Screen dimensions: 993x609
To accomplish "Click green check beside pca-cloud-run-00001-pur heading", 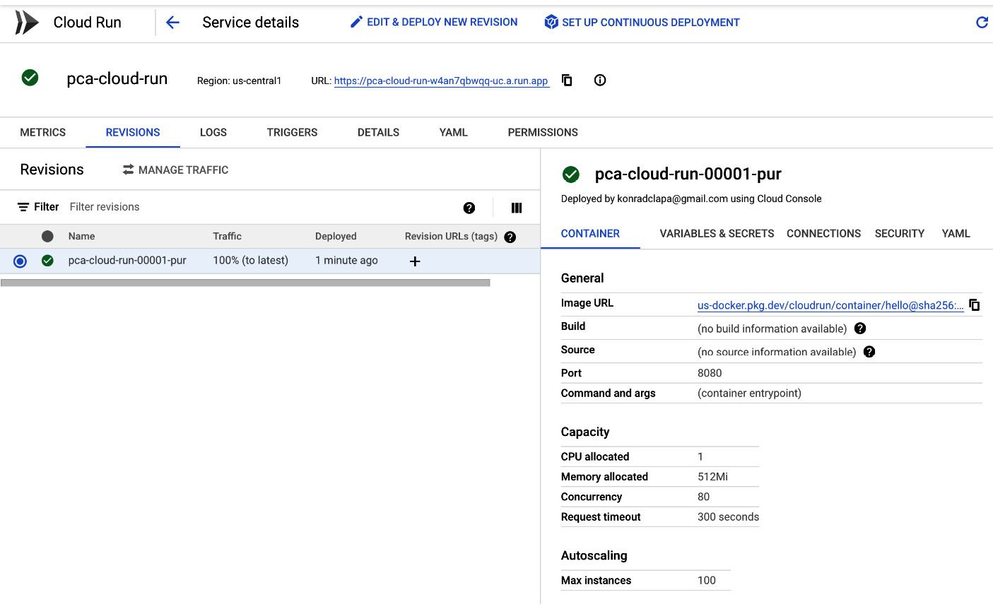I will tap(571, 175).
